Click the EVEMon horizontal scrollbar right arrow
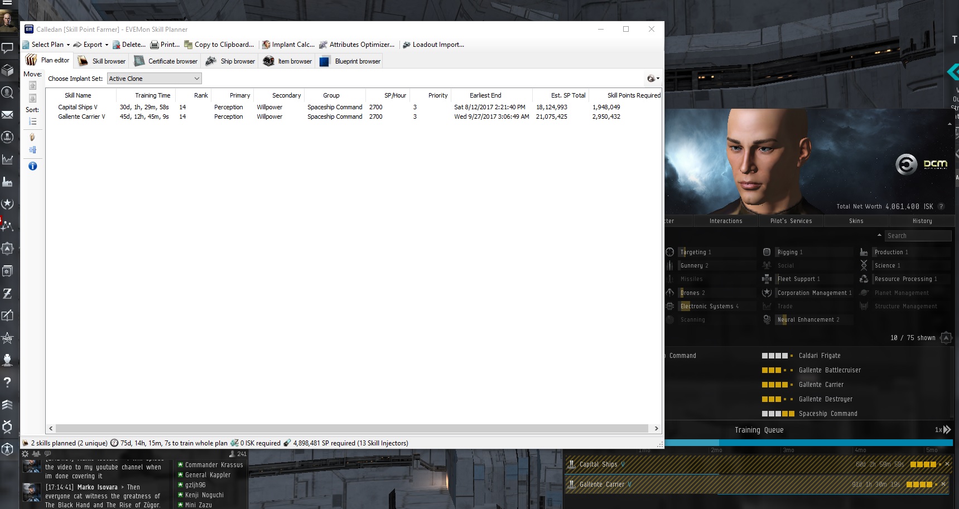 (656, 429)
